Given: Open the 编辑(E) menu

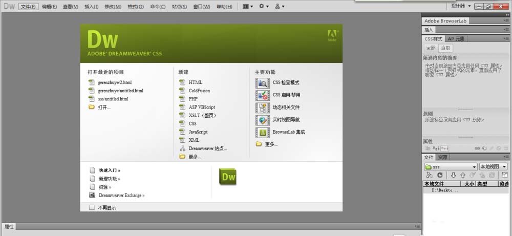Looking at the screenshot, I should click(x=49, y=7).
